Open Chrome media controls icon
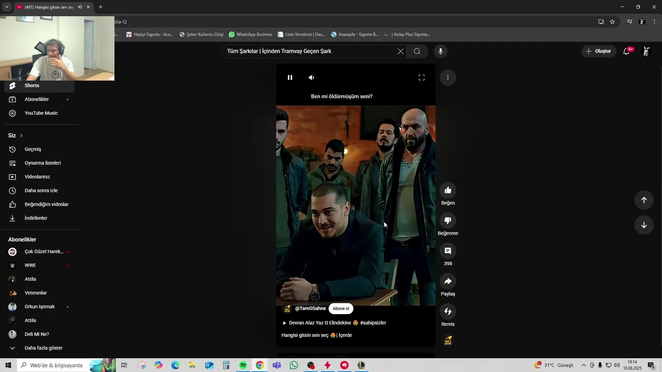Viewport: 662px width, 372px height. pos(629,22)
